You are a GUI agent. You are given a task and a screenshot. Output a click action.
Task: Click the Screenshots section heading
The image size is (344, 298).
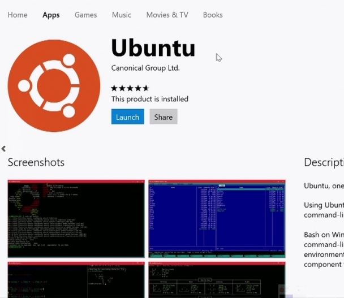36,162
